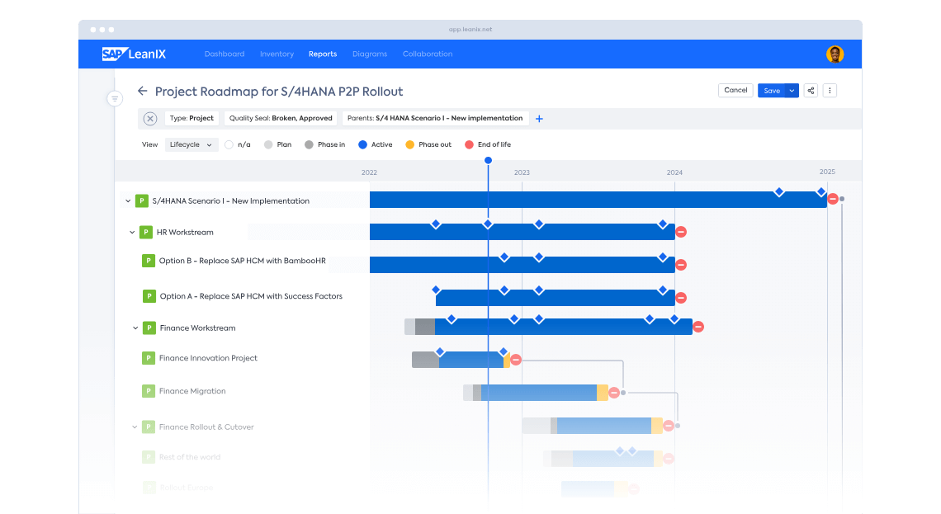Open the Save button dropdown arrow
The image size is (941, 514).
tap(792, 91)
